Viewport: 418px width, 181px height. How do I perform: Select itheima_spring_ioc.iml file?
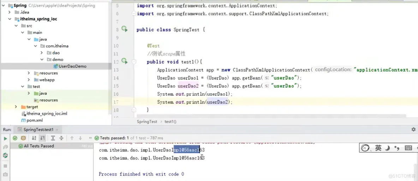44,113
